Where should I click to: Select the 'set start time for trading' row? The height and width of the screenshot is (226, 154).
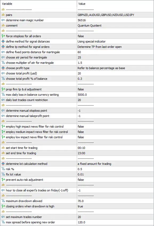(x=77, y=148)
